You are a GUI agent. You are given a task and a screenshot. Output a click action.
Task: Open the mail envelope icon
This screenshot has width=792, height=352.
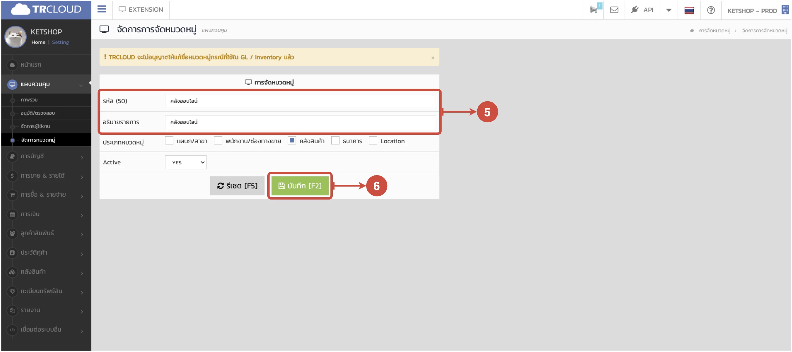tap(614, 10)
